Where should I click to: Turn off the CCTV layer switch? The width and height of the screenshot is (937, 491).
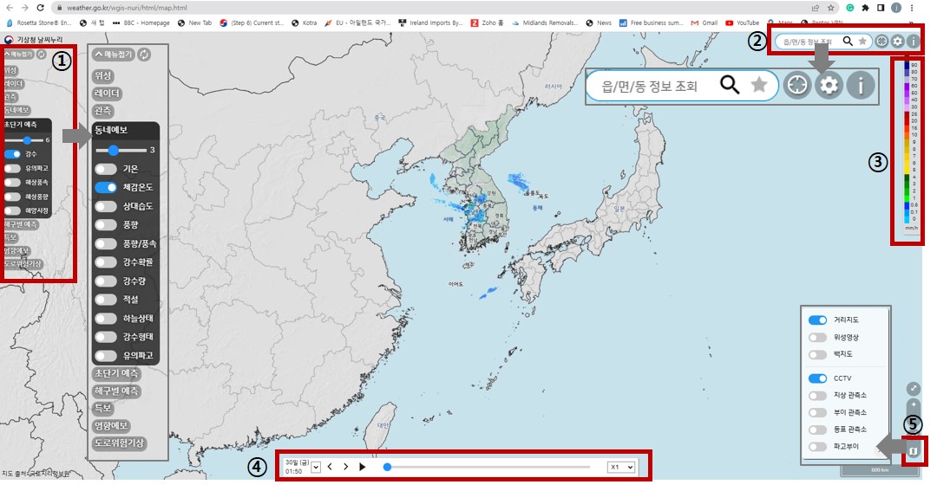pos(817,378)
